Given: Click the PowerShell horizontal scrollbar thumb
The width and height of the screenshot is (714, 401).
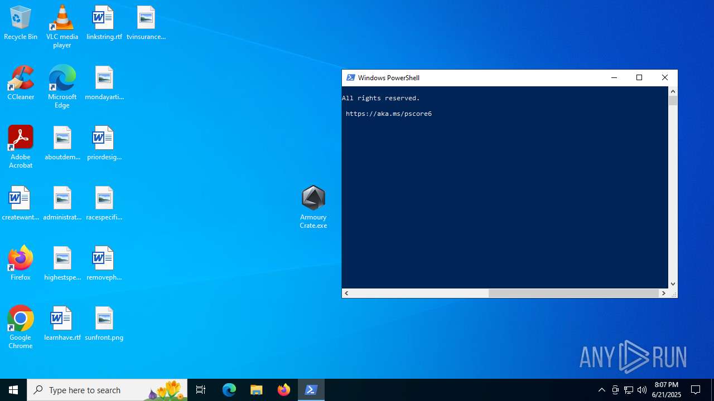Looking at the screenshot, I should tap(573, 293).
